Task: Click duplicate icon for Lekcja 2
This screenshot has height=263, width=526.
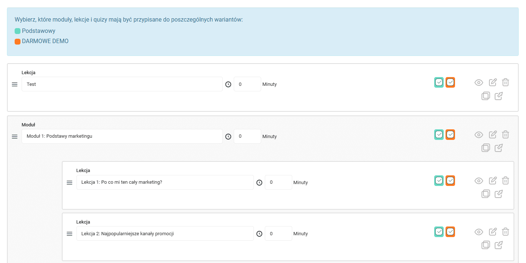Action: 485,245
